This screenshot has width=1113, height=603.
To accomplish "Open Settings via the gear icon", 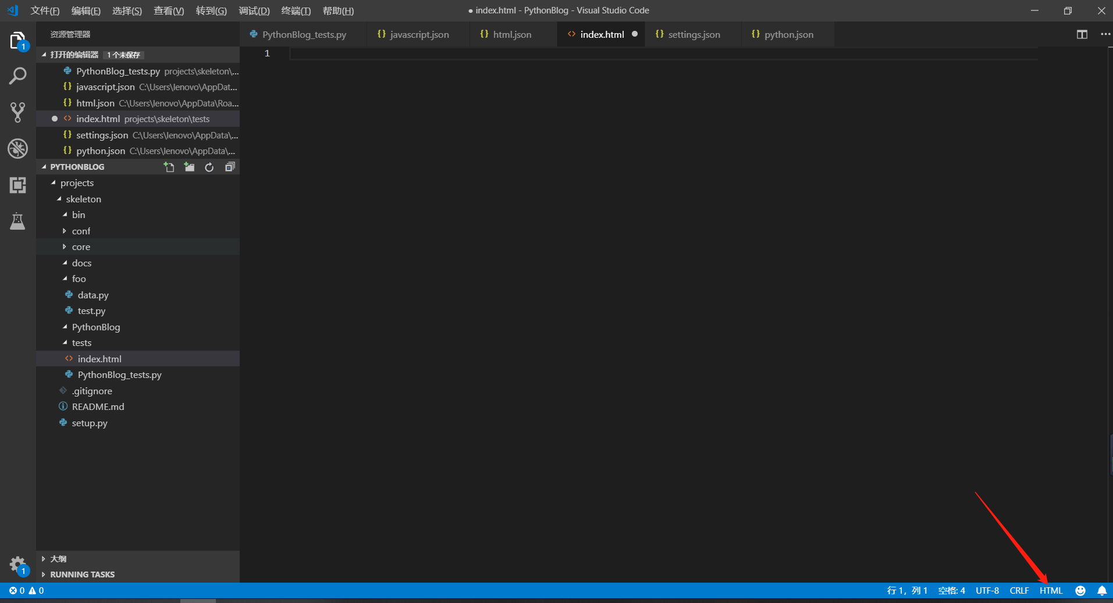I will tap(17, 564).
